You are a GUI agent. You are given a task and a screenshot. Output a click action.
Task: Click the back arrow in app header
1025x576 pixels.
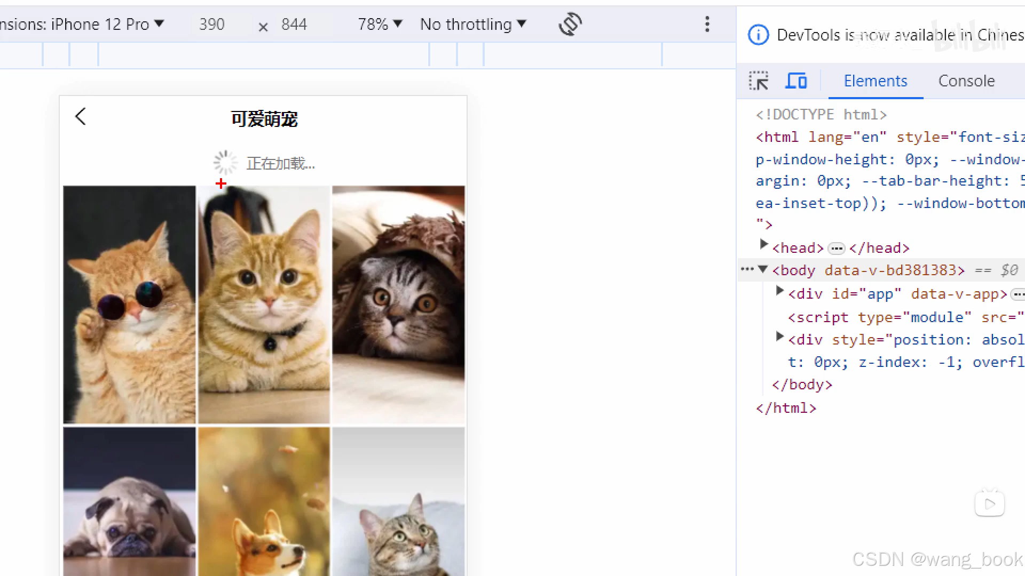[81, 116]
